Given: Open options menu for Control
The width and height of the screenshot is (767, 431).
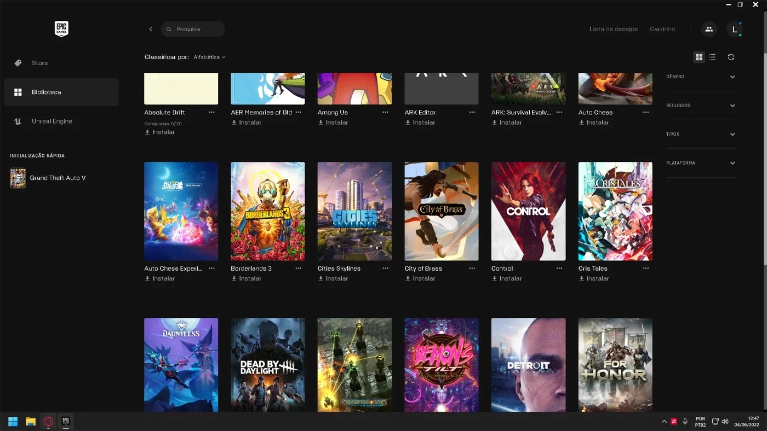Looking at the screenshot, I should [x=559, y=269].
